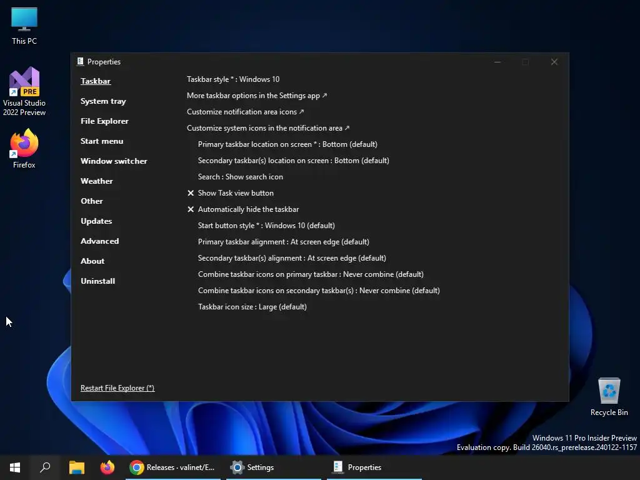Change Start button style setting
This screenshot has height=480, width=640.
coord(266,225)
